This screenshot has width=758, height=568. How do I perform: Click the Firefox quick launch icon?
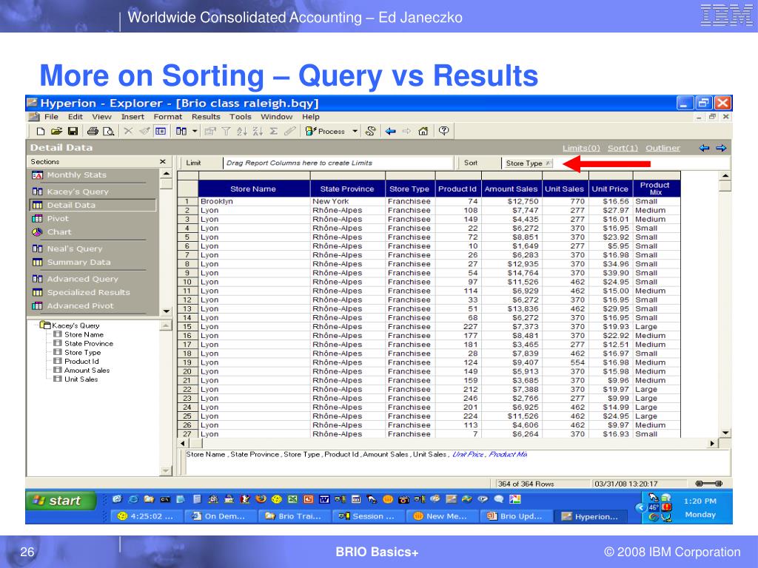pos(261,499)
